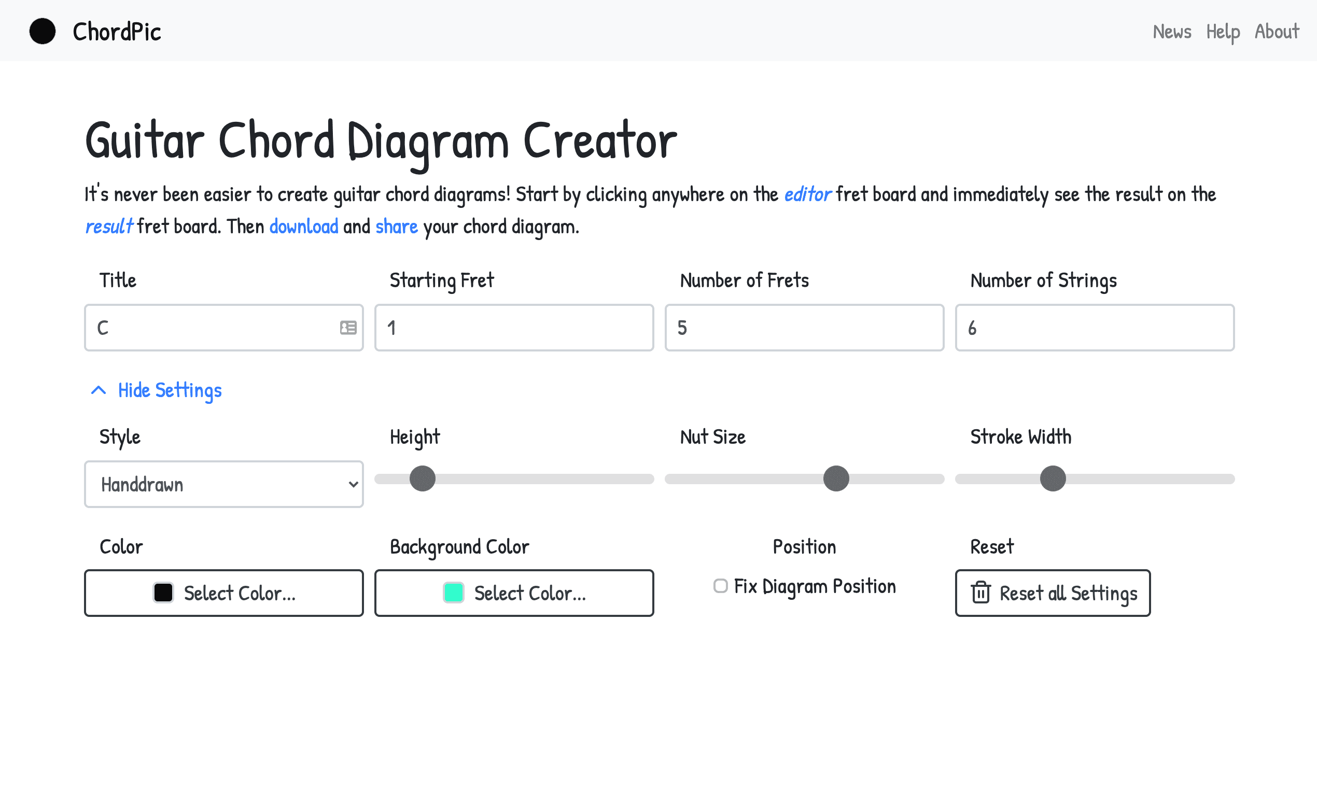This screenshot has height=789, width=1317.
Task: Click the Stroke Width slider handle
Action: click(1053, 478)
